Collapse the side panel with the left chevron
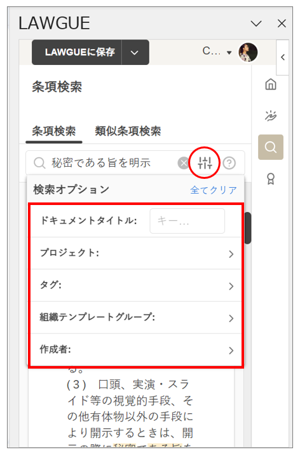The image size is (300, 452). [x=283, y=57]
